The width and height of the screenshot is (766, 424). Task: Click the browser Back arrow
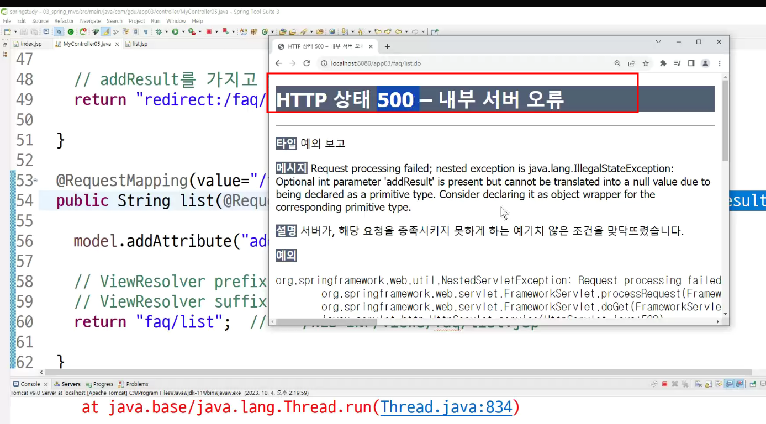[278, 63]
